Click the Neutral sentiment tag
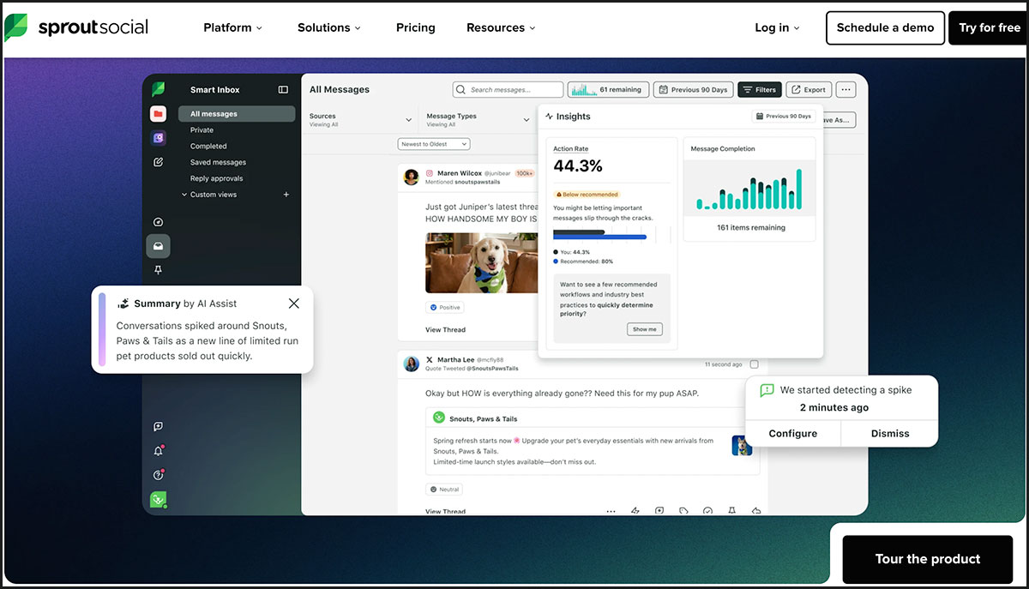Screen dimensions: 1029x589 click(x=445, y=490)
